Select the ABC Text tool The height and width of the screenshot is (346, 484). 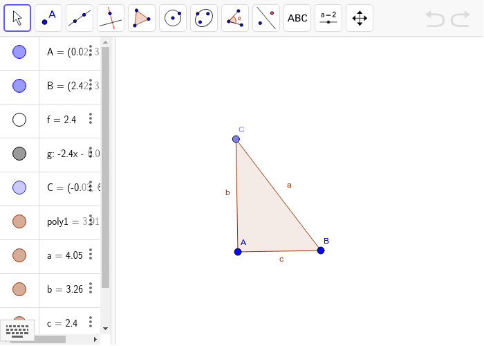(x=297, y=18)
